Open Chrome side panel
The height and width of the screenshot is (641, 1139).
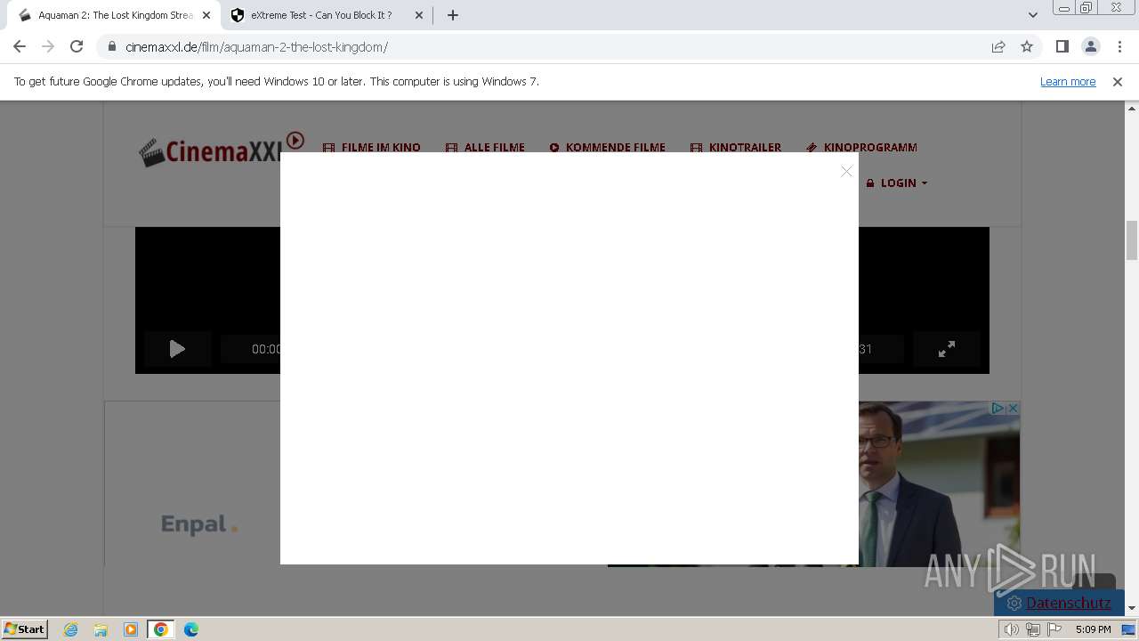pos(1062,46)
